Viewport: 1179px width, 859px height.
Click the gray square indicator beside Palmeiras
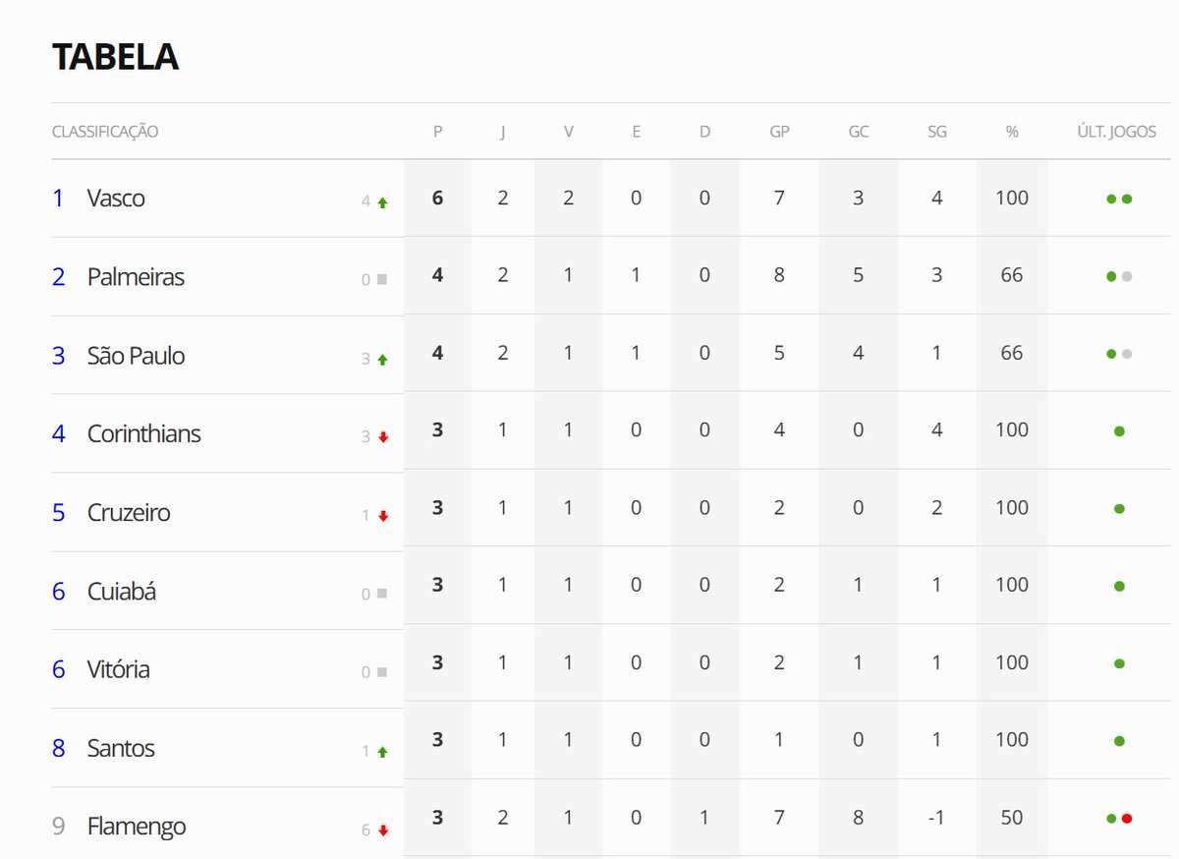click(x=382, y=280)
